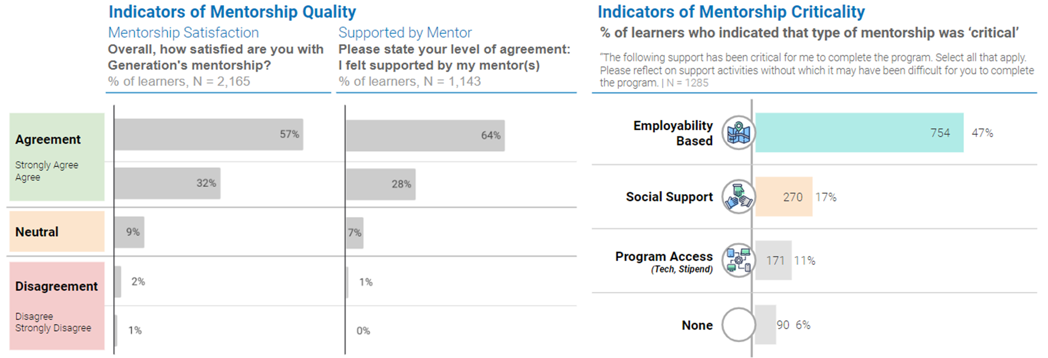Click the Employability Based map icon
The image size is (1048, 358).
coord(738,133)
